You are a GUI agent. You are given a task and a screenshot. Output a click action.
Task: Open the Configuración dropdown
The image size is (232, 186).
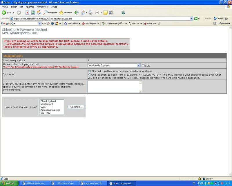pos(222,24)
